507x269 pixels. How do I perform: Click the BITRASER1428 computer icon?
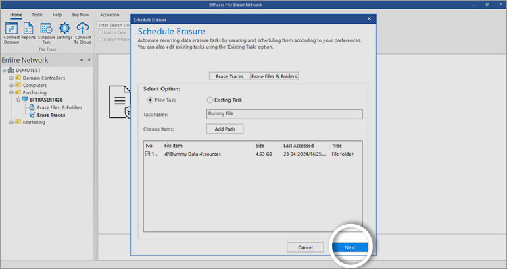25,100
